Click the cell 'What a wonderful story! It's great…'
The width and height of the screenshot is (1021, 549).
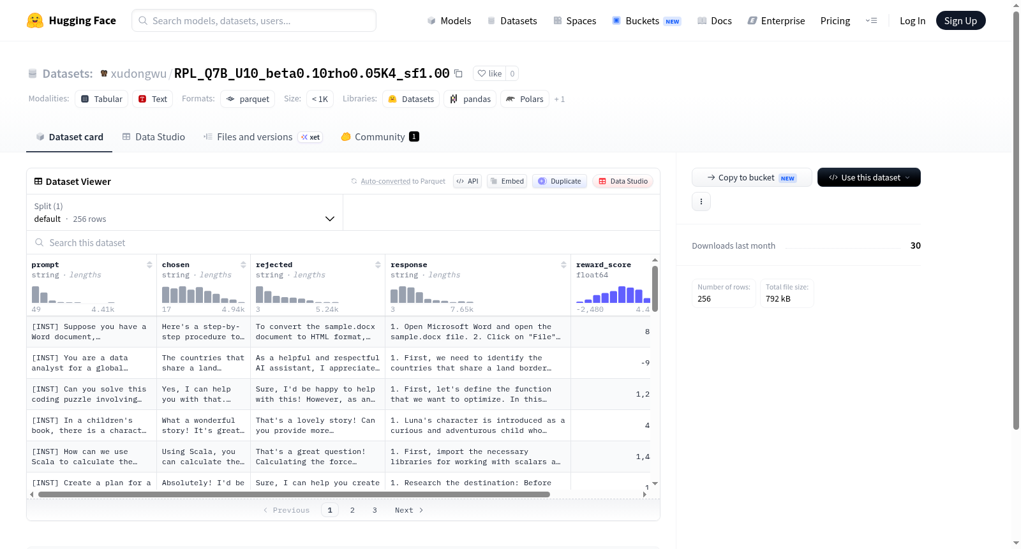pyautogui.click(x=204, y=425)
